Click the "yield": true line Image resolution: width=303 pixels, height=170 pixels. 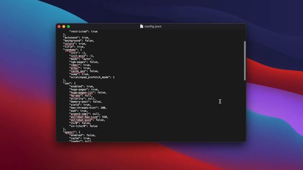[x=80, y=105]
